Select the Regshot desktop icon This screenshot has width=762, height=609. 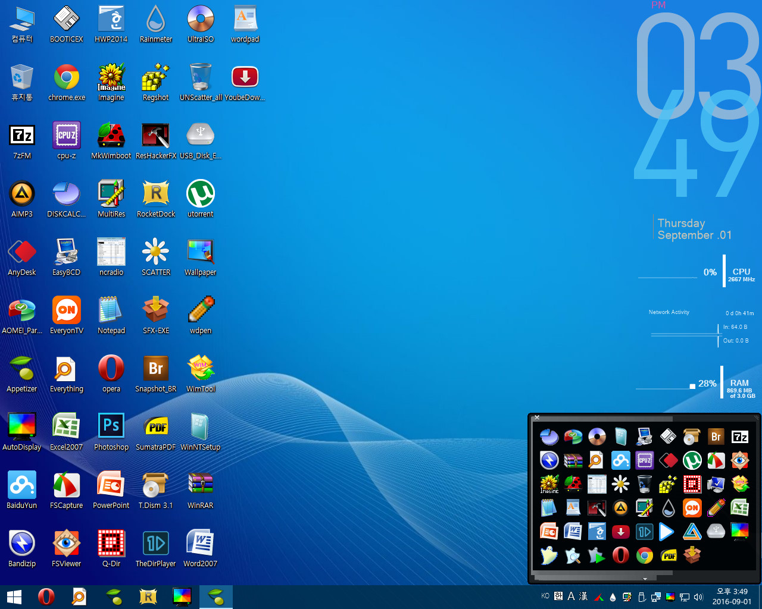point(156,83)
